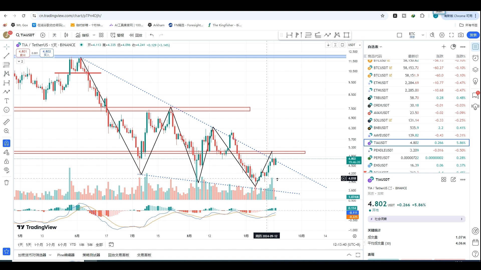Click the 4.801 卖出 sell button

tap(23, 53)
